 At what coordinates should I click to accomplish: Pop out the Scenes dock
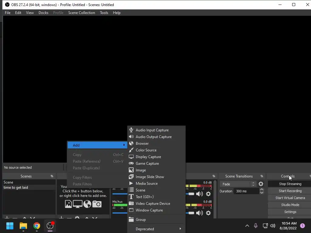[x=52, y=176]
